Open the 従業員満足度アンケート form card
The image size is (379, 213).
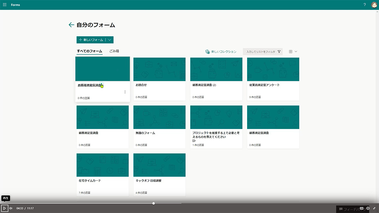(273, 79)
